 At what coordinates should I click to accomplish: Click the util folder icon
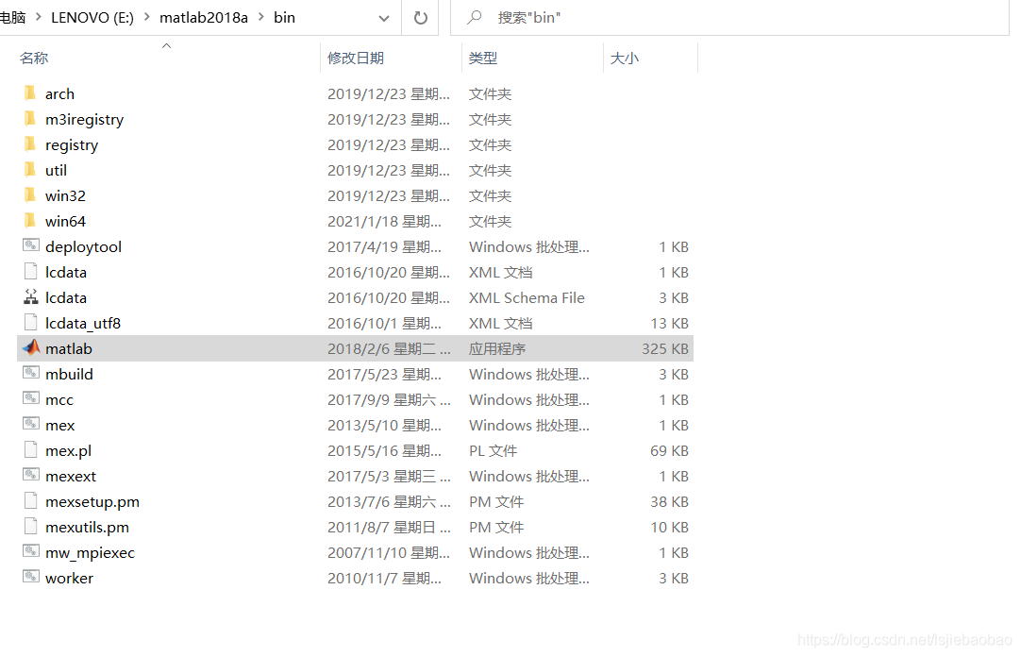coord(30,169)
